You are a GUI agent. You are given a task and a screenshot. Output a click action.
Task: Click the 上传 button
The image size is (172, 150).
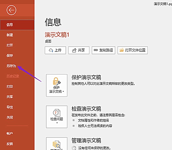(55, 50)
